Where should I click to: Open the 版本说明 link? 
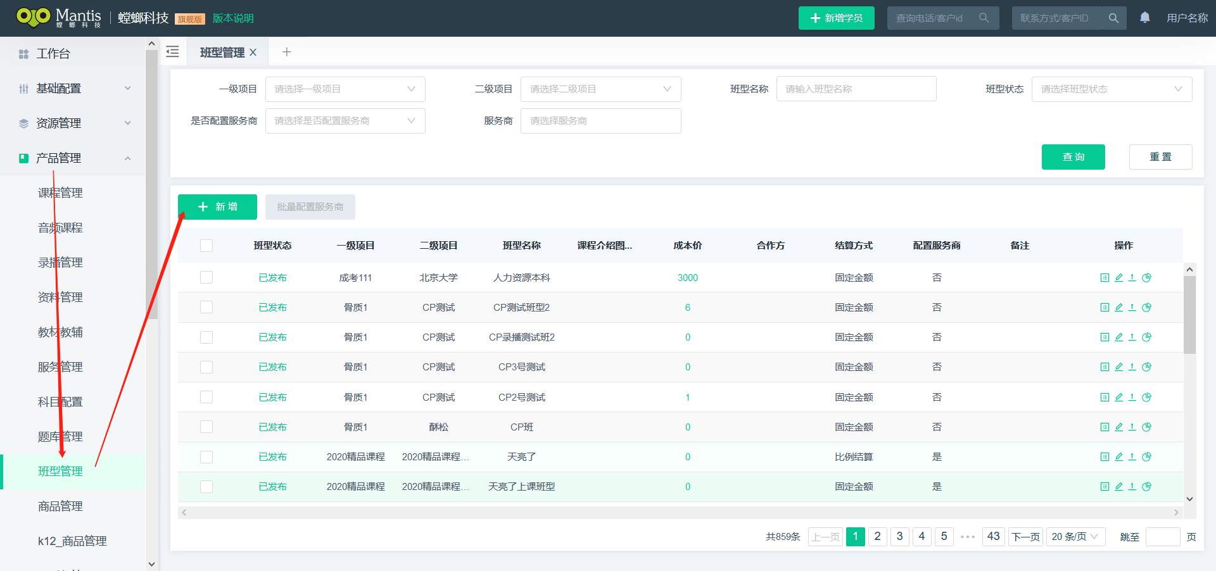[232, 18]
